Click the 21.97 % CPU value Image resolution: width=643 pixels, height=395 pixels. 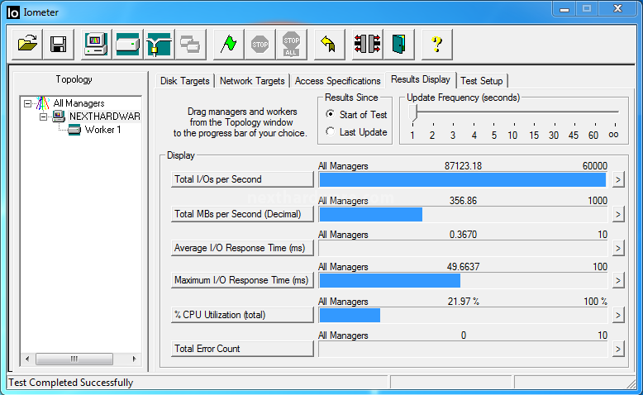pos(463,302)
